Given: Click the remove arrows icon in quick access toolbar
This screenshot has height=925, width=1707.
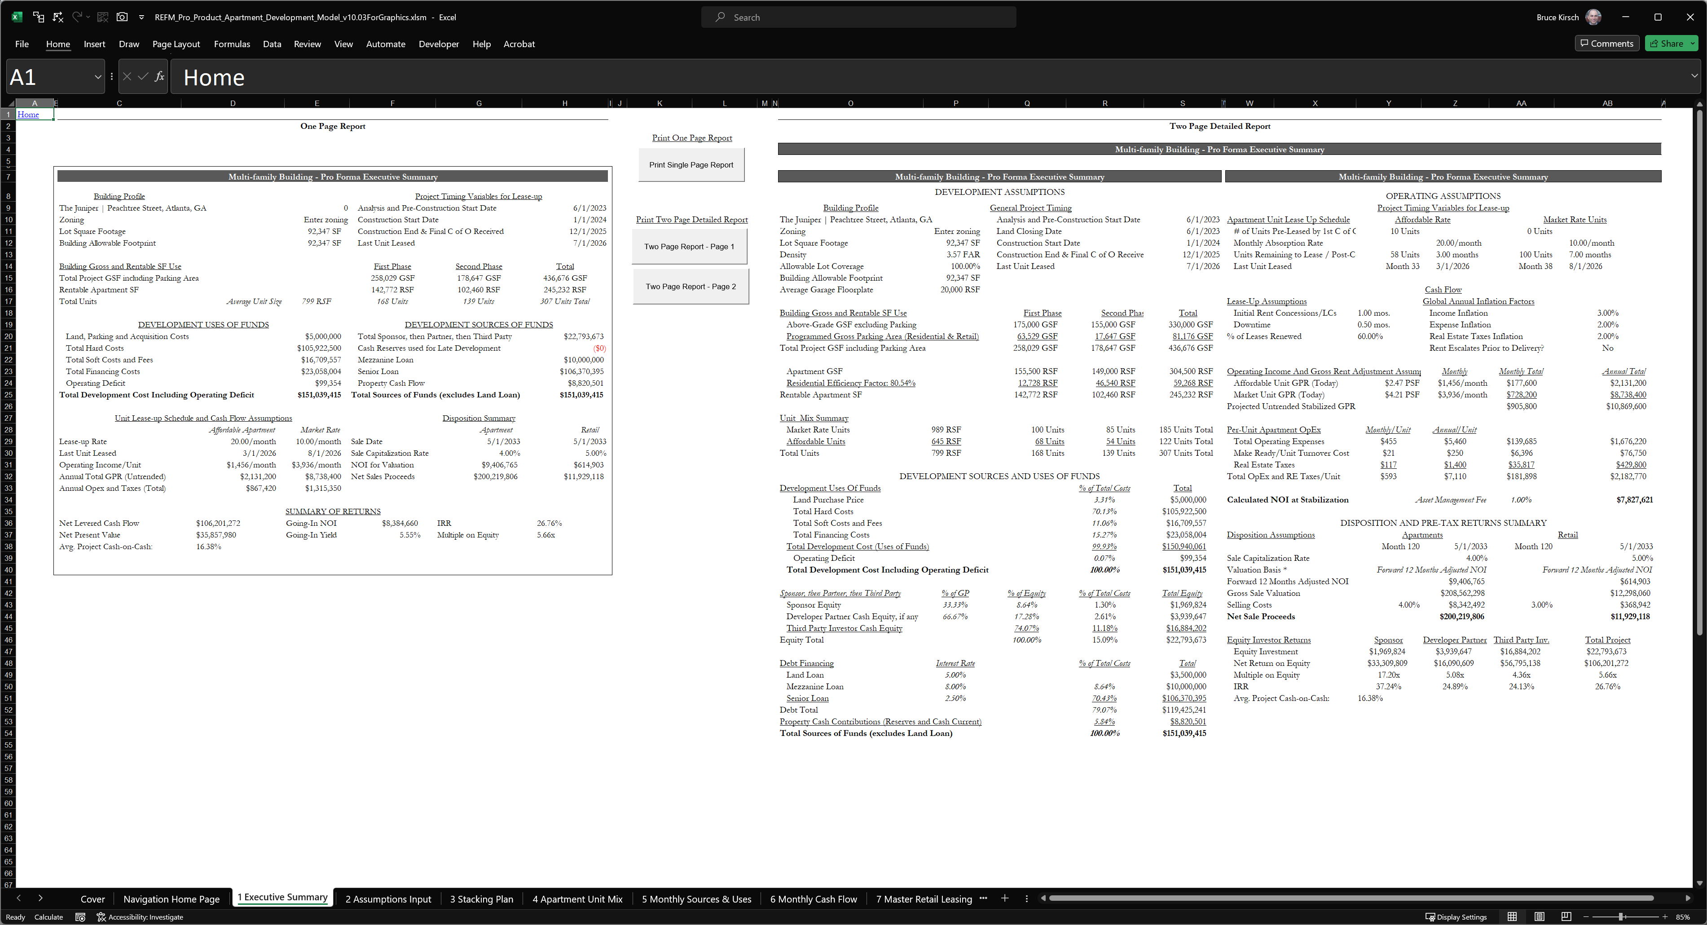Looking at the screenshot, I should coord(58,17).
